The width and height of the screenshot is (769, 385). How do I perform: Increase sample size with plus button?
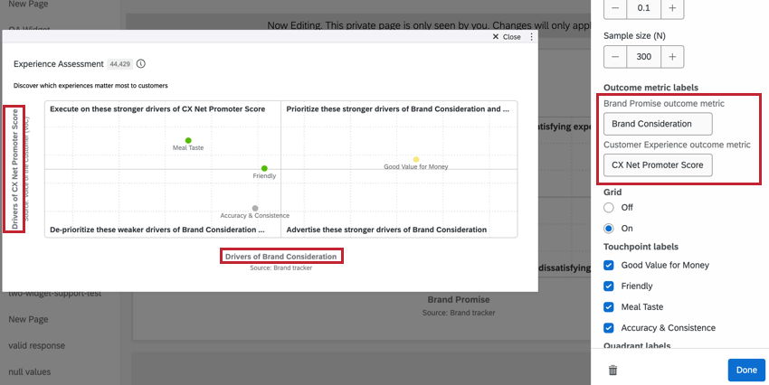coord(672,57)
